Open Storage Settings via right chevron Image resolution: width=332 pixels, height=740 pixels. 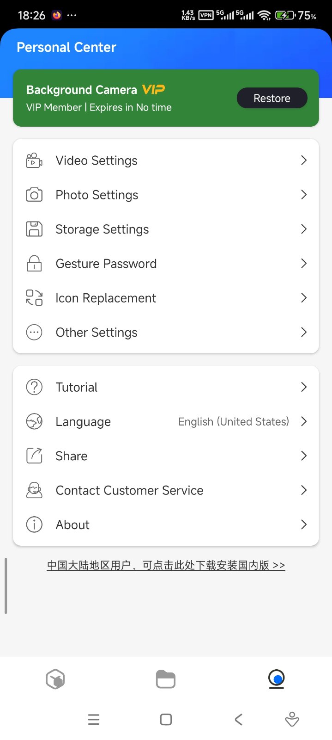click(303, 229)
